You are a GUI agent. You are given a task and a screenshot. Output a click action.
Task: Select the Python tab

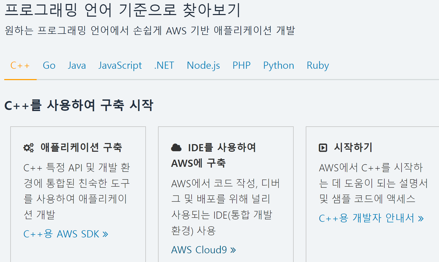[x=279, y=66]
